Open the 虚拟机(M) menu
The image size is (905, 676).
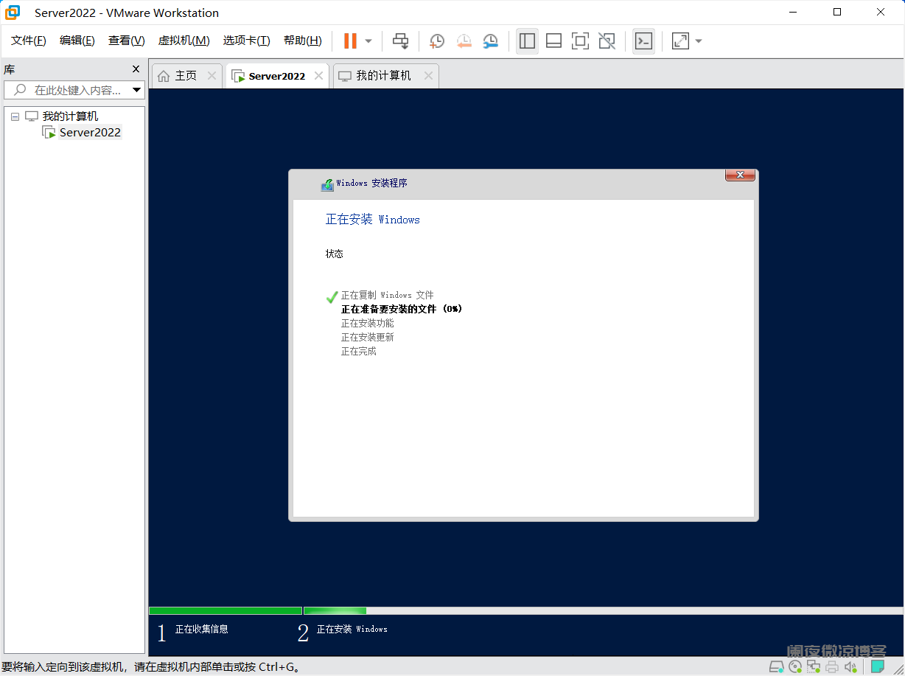[184, 41]
